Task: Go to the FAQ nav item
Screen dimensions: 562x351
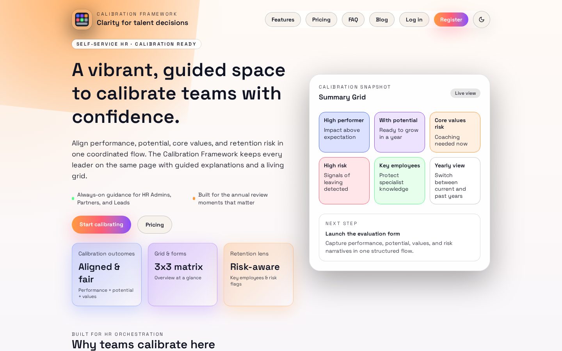Action: point(353,19)
